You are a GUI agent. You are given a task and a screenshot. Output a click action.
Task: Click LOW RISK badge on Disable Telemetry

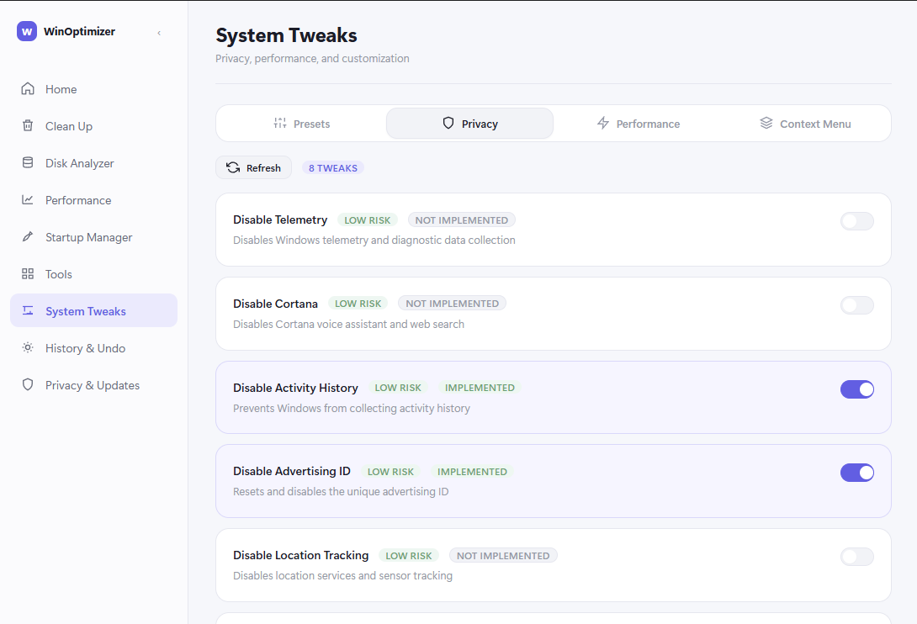(x=368, y=219)
